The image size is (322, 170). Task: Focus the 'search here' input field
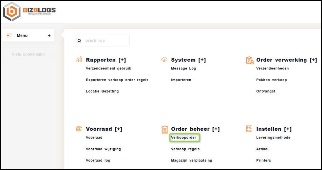(105, 41)
